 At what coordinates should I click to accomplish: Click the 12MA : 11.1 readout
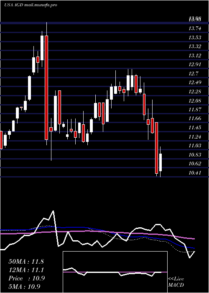pos(26,270)
